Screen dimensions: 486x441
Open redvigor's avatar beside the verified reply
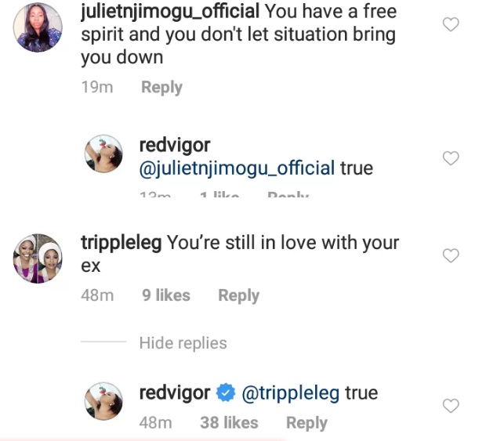click(x=105, y=404)
